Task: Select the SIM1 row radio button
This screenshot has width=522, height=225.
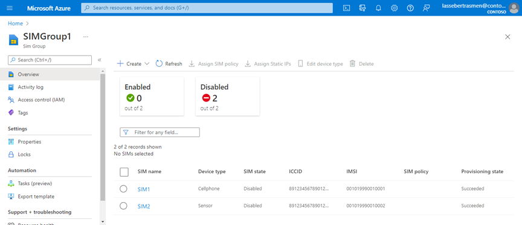Action: (123, 189)
